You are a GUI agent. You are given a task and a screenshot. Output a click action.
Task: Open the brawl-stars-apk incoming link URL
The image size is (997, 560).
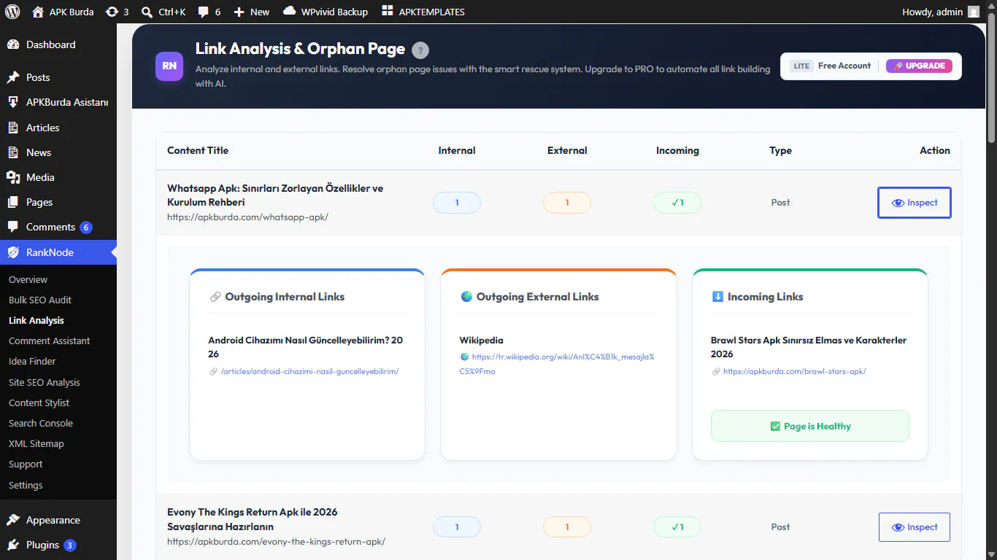794,371
